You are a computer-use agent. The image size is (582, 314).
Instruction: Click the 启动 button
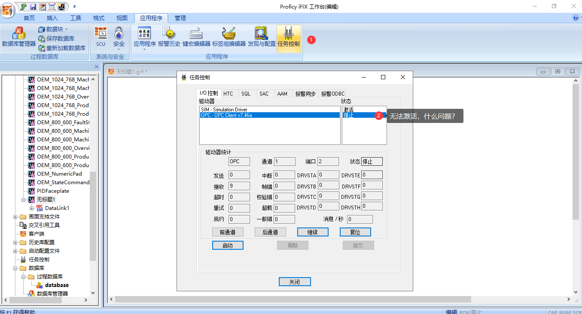pos(228,245)
